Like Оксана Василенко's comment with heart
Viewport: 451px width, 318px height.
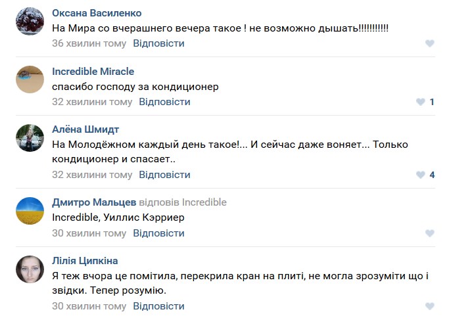(430, 44)
